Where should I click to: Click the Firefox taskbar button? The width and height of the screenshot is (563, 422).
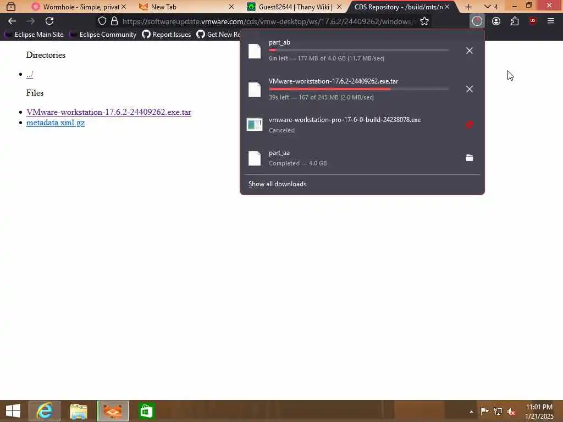pyautogui.click(x=112, y=411)
